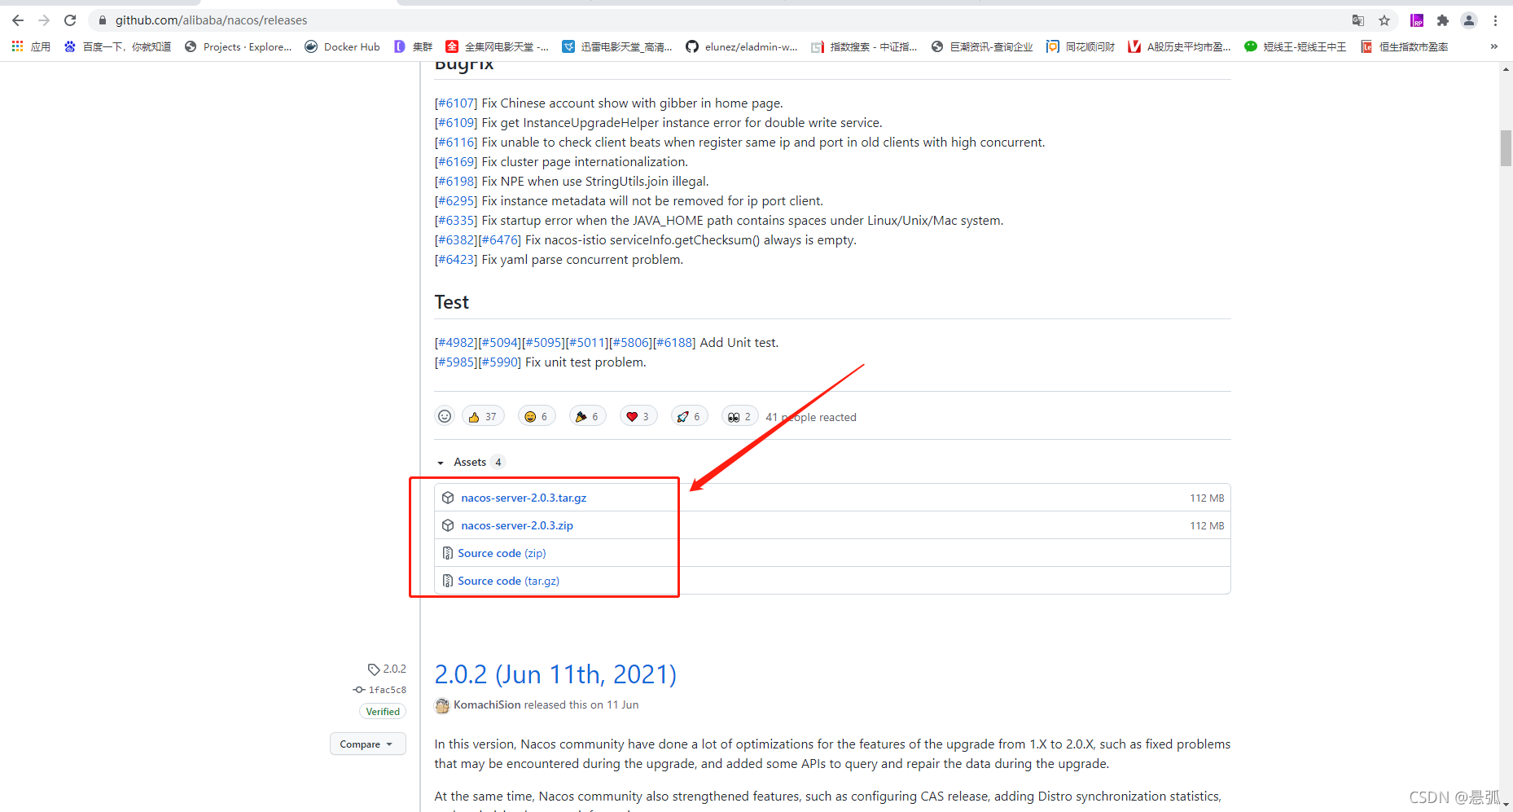Open issue #6107 link
Image resolution: width=1513 pixels, height=812 pixels.
coord(456,103)
